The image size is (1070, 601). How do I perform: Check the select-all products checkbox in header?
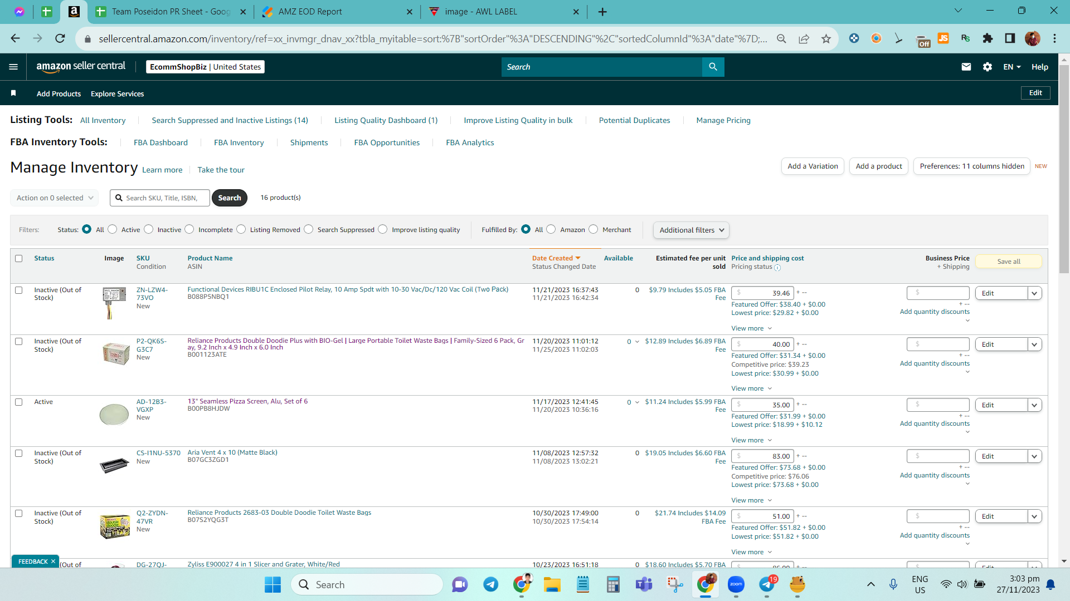[19, 258]
